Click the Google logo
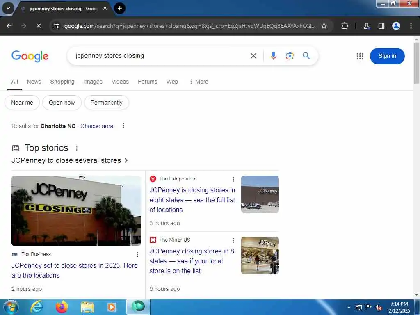This screenshot has width=420, height=315. pos(30,56)
